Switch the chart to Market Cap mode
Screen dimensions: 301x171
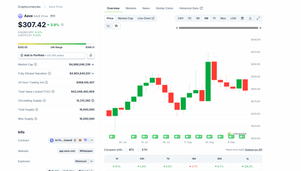point(125,18)
